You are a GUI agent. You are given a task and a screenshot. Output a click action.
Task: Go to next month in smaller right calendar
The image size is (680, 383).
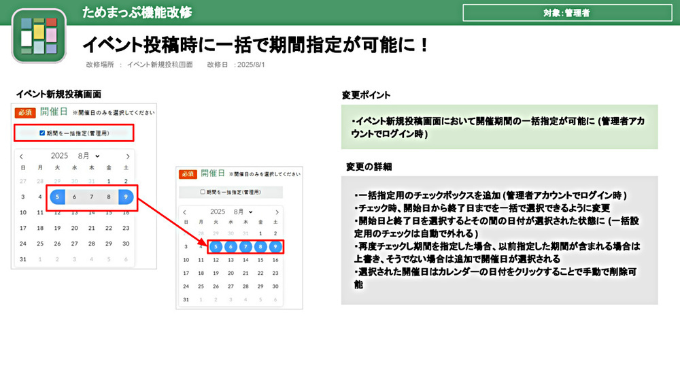(277, 212)
